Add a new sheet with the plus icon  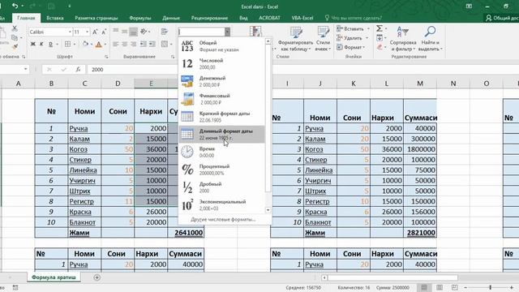(x=97, y=277)
